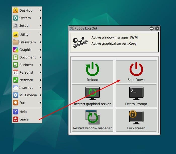Choose Leave from the menu

click(27, 119)
